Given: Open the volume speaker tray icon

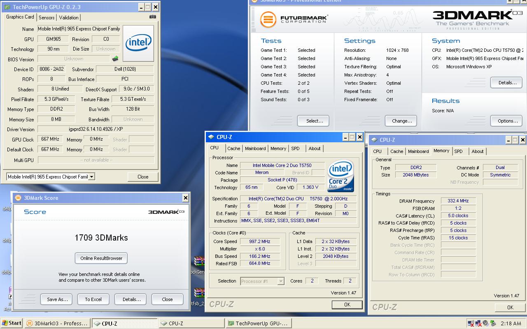Looking at the screenshot, I should point(485,323).
